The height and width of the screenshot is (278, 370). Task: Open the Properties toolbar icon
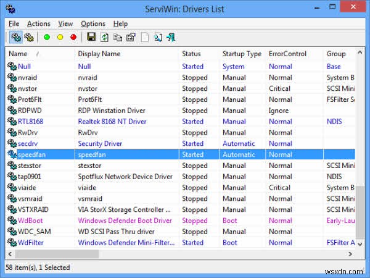click(131, 37)
